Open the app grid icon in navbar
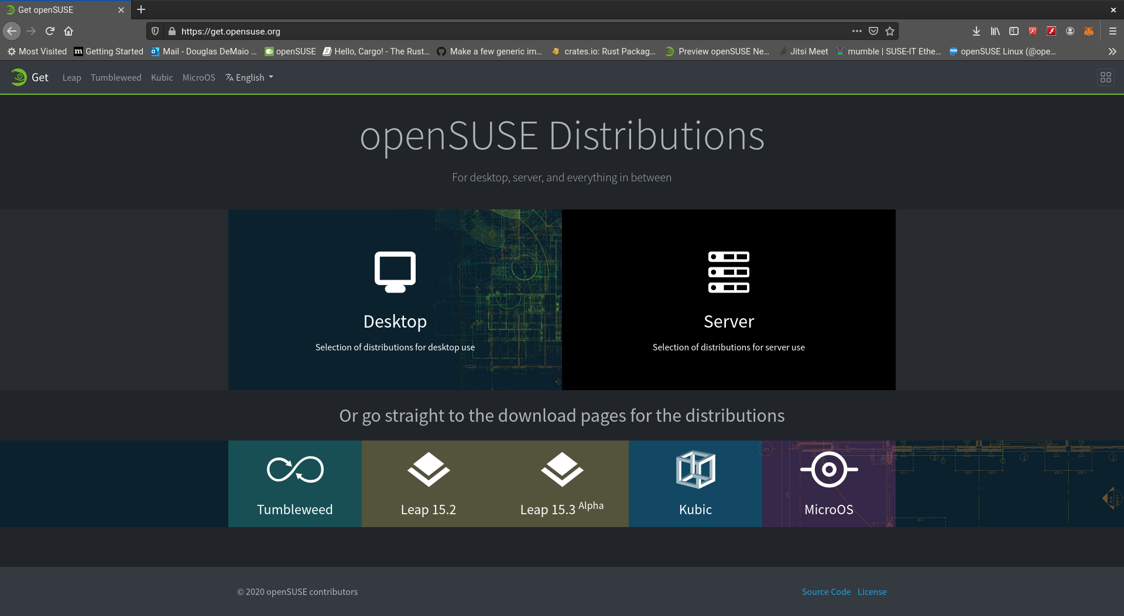This screenshot has width=1124, height=616. pos(1105,77)
